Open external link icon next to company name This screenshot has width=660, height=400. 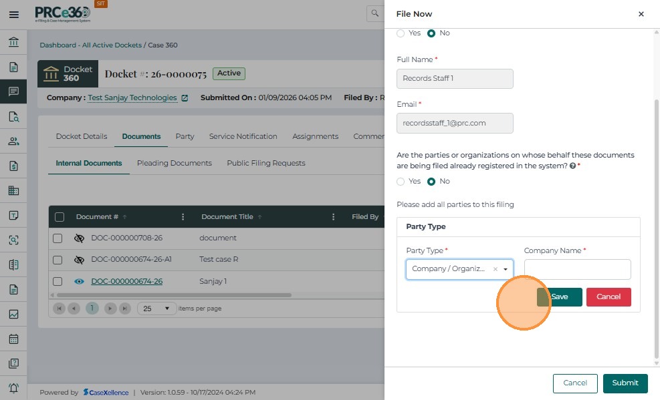(185, 98)
